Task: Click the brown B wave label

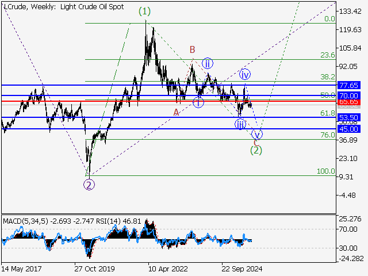Action: point(193,49)
